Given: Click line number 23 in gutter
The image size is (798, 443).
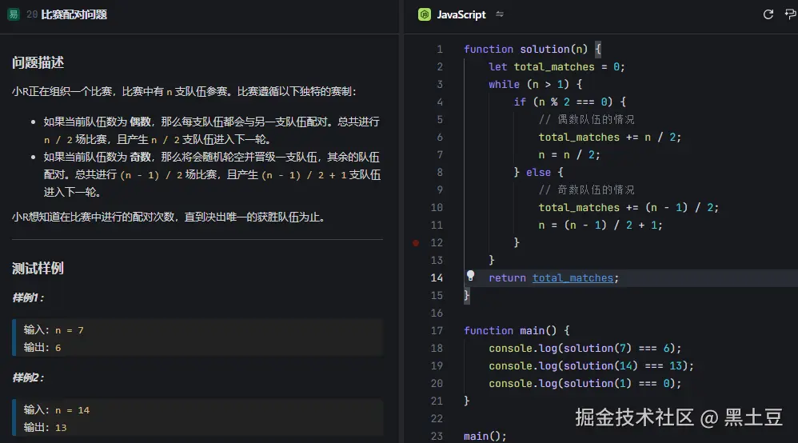Looking at the screenshot, I should point(437,436).
